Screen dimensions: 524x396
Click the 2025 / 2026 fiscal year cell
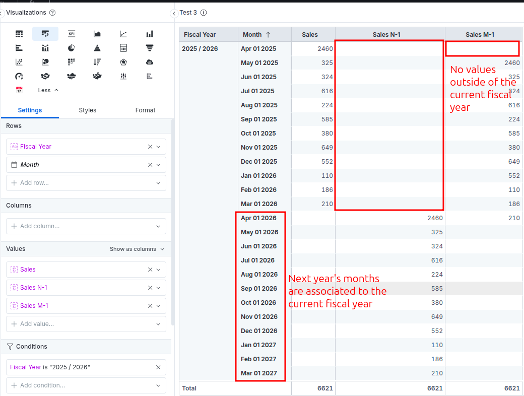200,49
